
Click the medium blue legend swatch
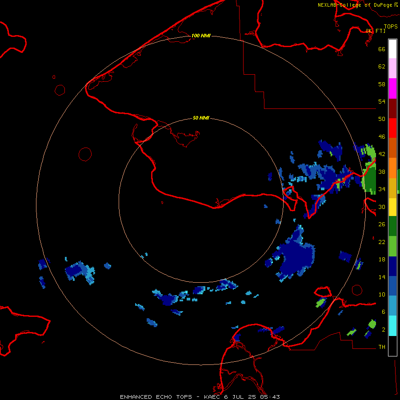392,286
